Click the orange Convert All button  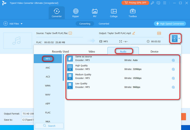tap(183, 117)
